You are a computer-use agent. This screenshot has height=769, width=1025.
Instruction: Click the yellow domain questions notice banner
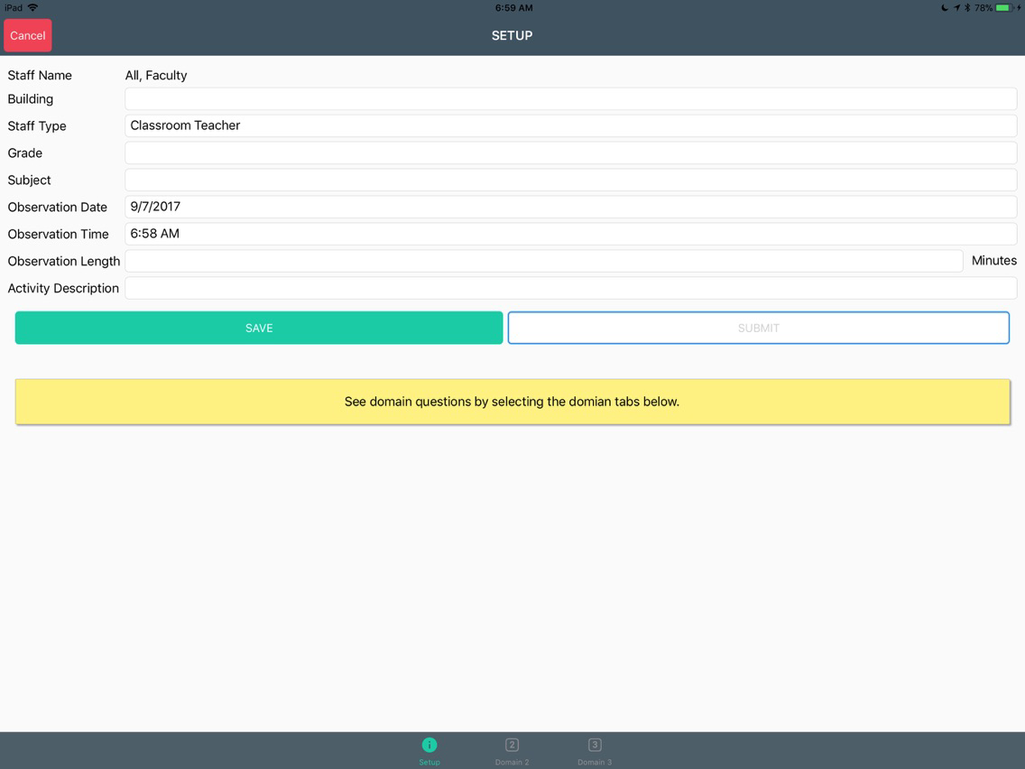point(512,402)
